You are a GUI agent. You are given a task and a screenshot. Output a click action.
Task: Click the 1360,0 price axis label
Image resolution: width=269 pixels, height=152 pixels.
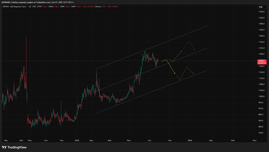261,42
